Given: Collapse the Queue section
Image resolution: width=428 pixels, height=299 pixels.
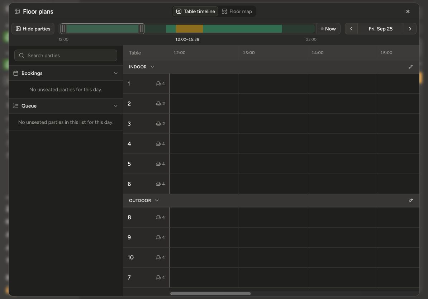Looking at the screenshot, I should (x=116, y=106).
